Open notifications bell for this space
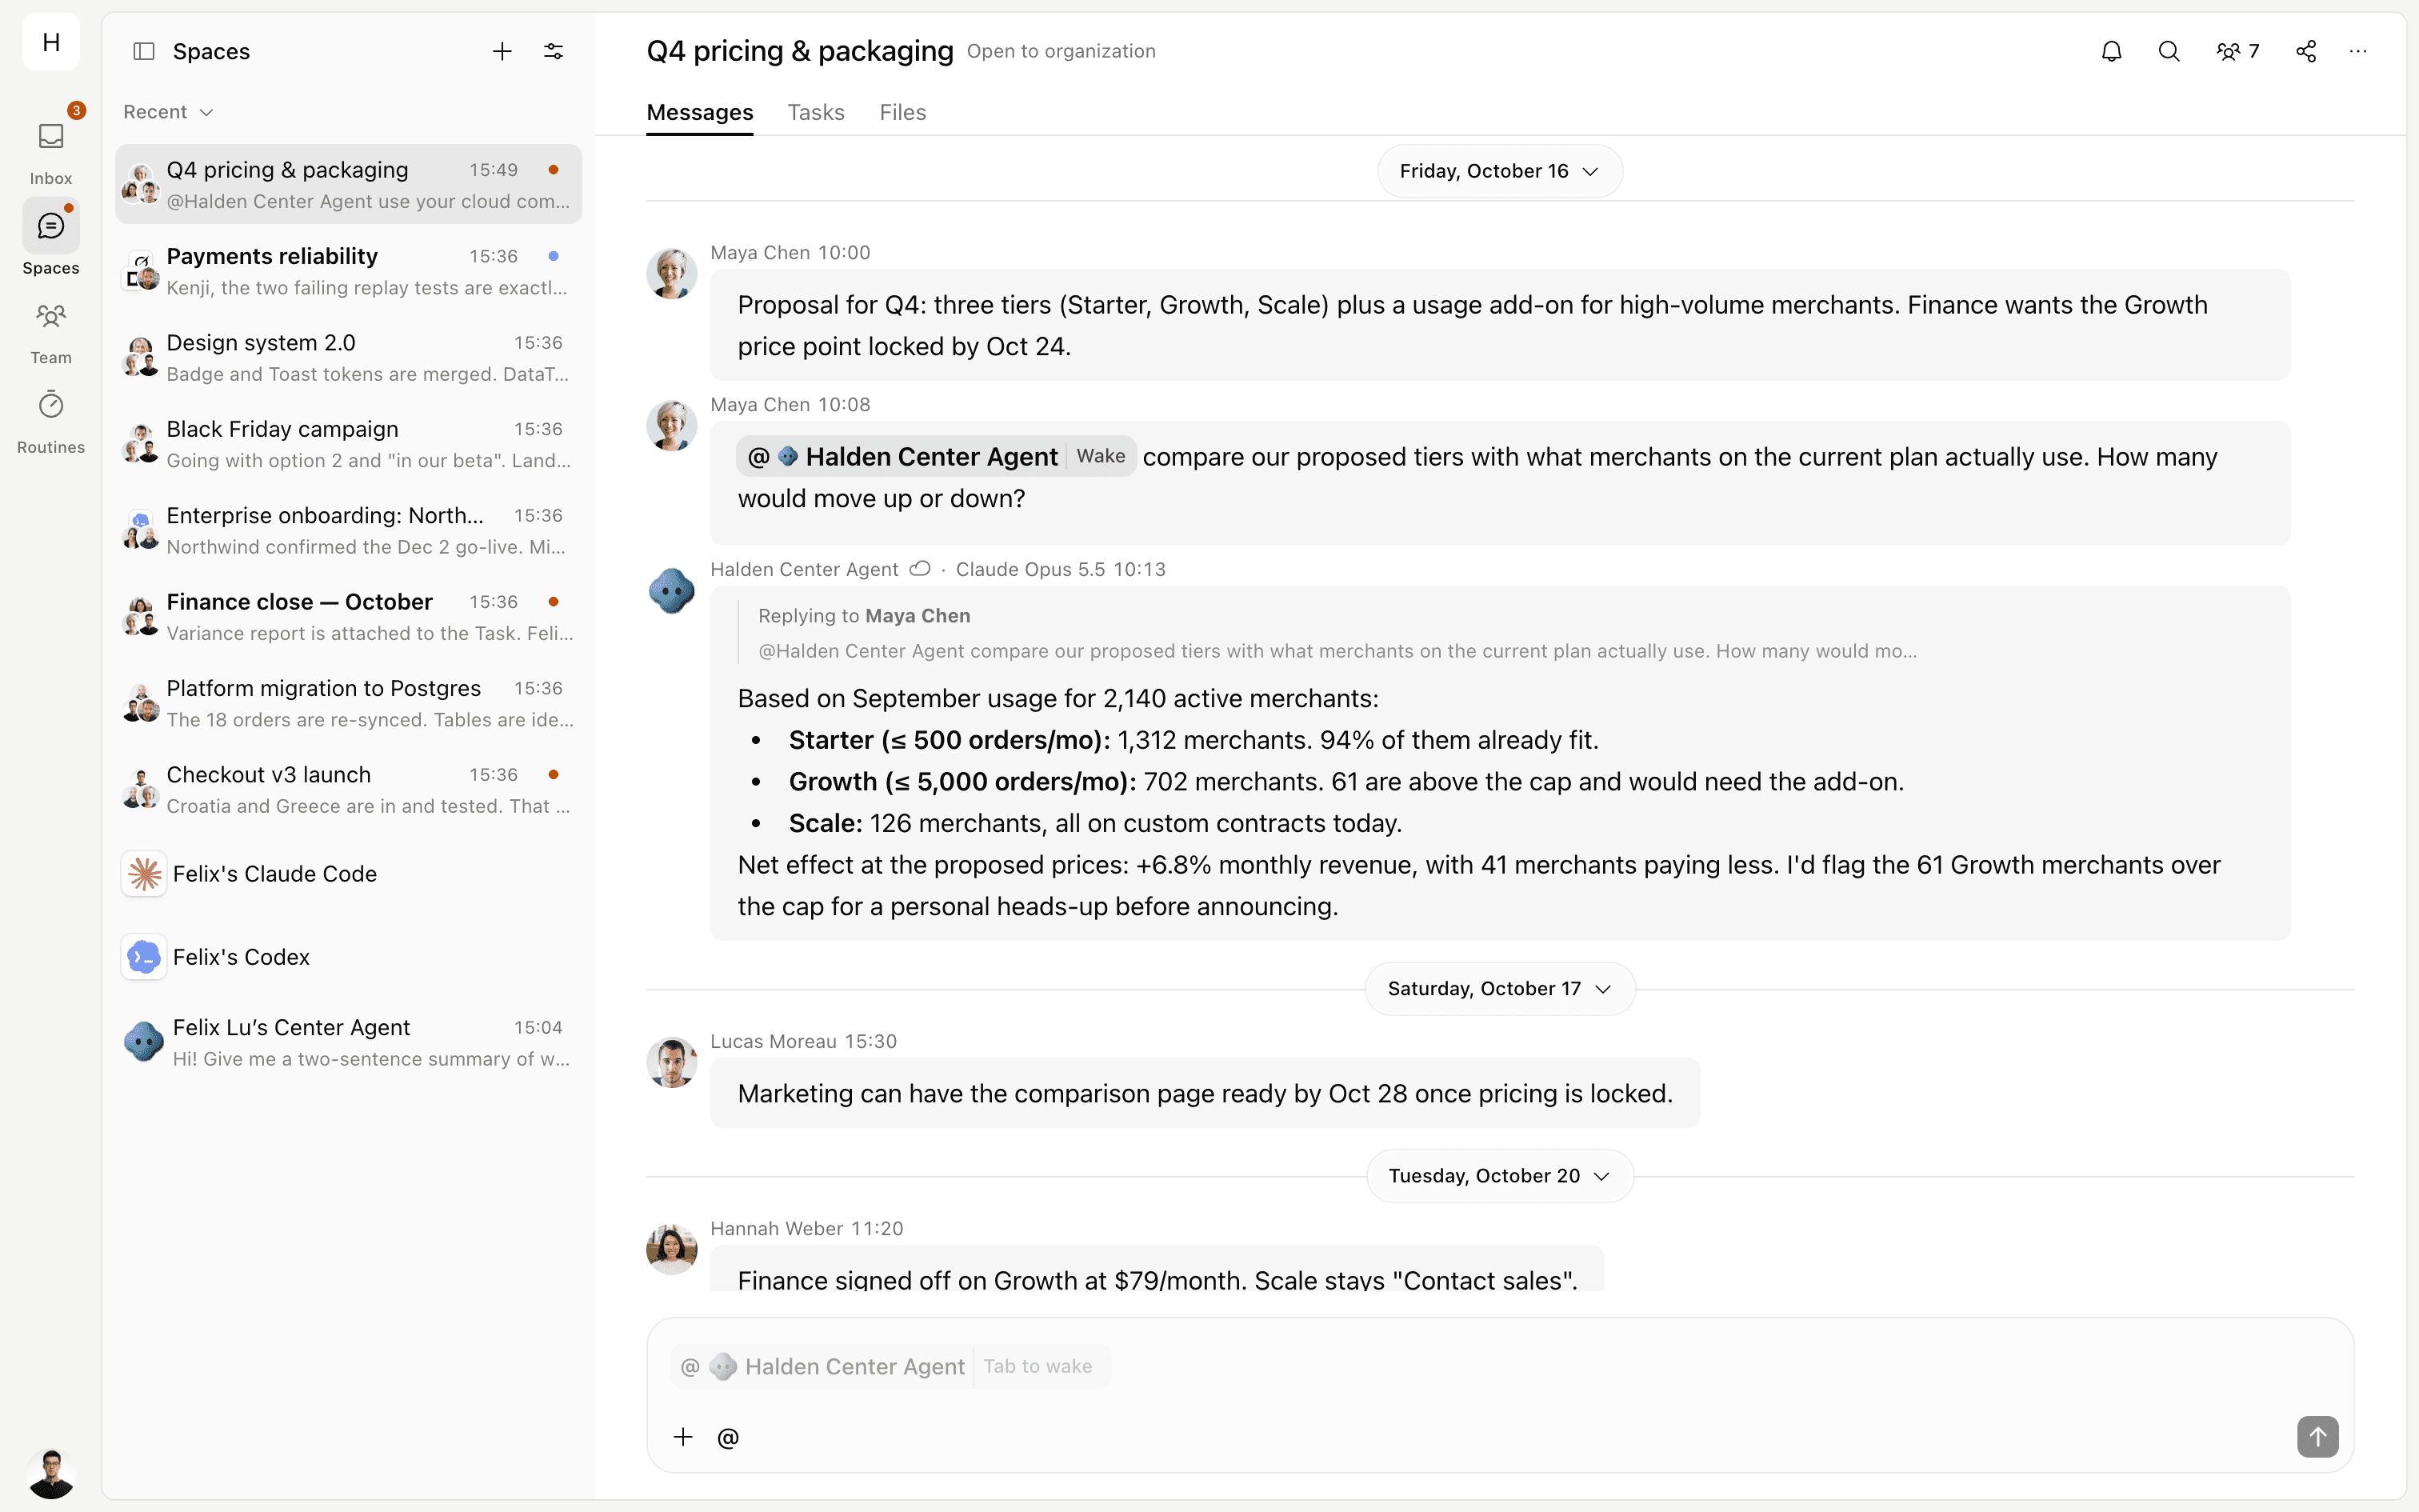 click(2111, 51)
